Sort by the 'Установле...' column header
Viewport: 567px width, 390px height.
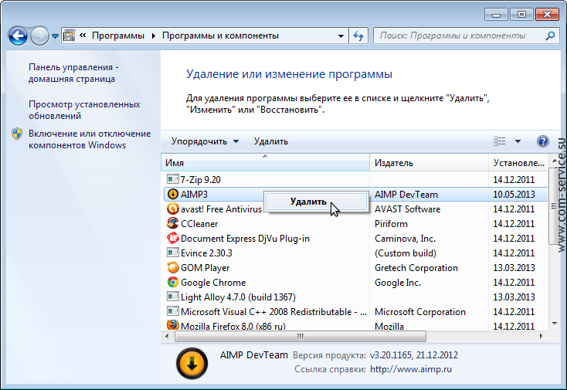click(x=518, y=163)
